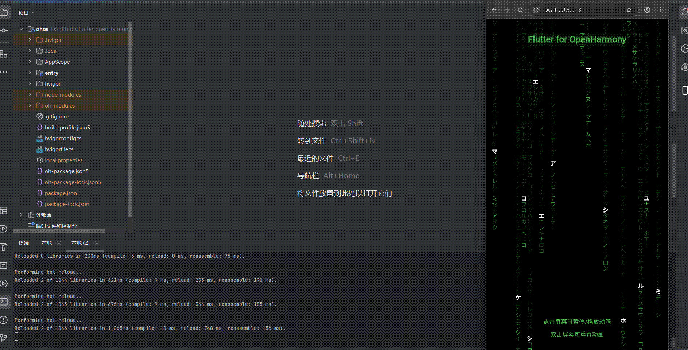Expand the .hvigor folder
688x350 pixels.
click(30, 40)
